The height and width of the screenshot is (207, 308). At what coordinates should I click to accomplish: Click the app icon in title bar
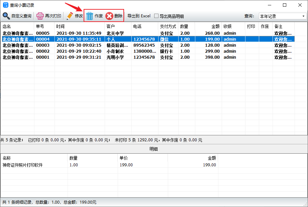5,5
